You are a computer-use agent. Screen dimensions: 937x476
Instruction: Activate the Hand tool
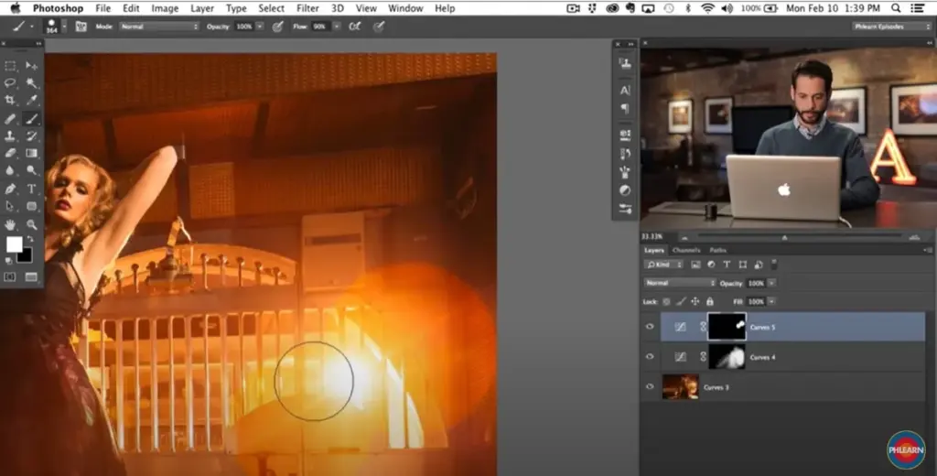coord(11,223)
